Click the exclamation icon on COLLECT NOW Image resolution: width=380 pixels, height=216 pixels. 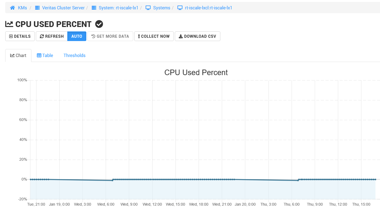[138, 36]
